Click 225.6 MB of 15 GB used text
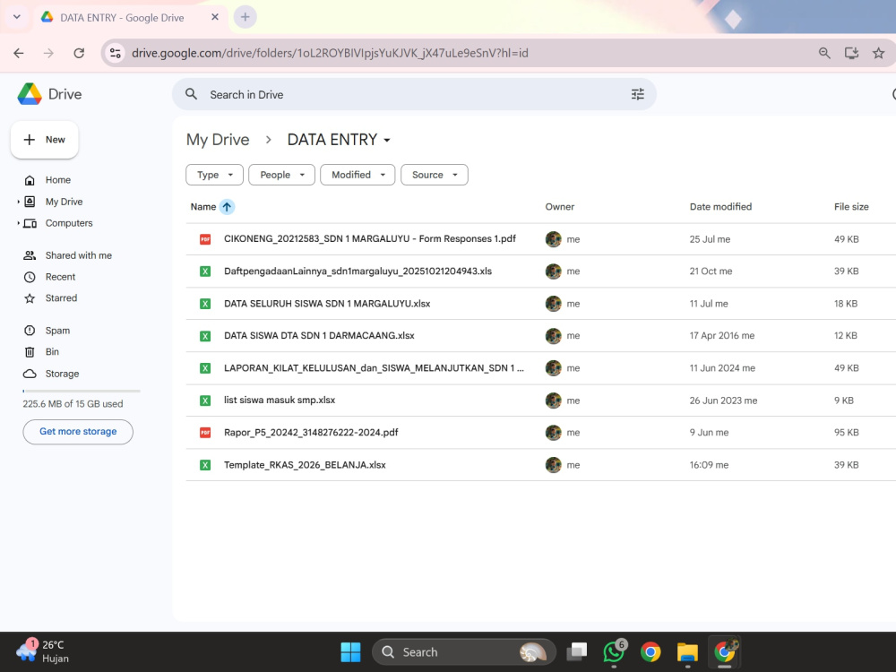The width and height of the screenshot is (896, 672). click(73, 404)
